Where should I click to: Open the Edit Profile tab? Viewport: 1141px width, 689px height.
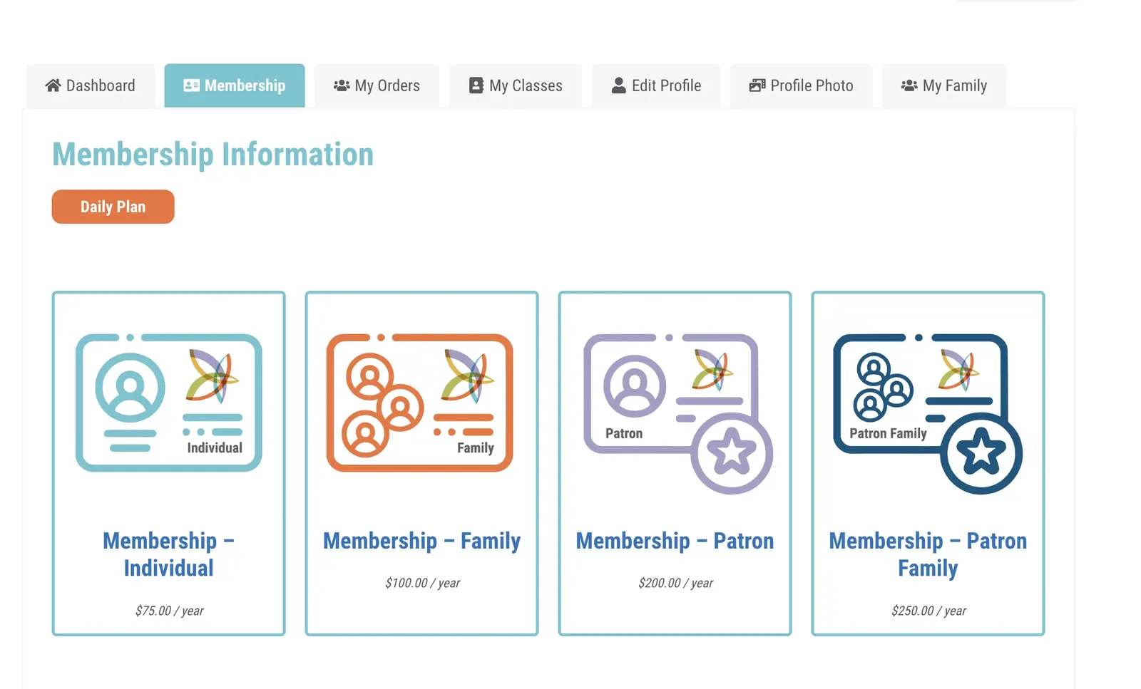[656, 86]
